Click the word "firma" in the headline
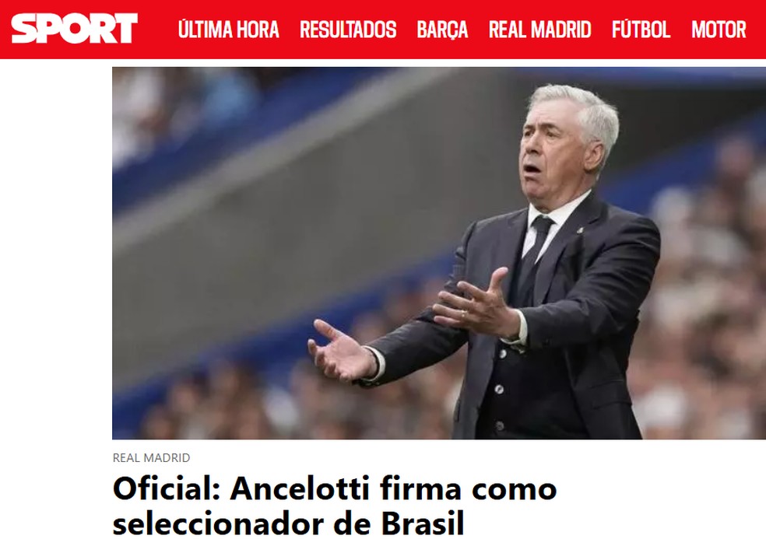766x539 pixels. 420,488
